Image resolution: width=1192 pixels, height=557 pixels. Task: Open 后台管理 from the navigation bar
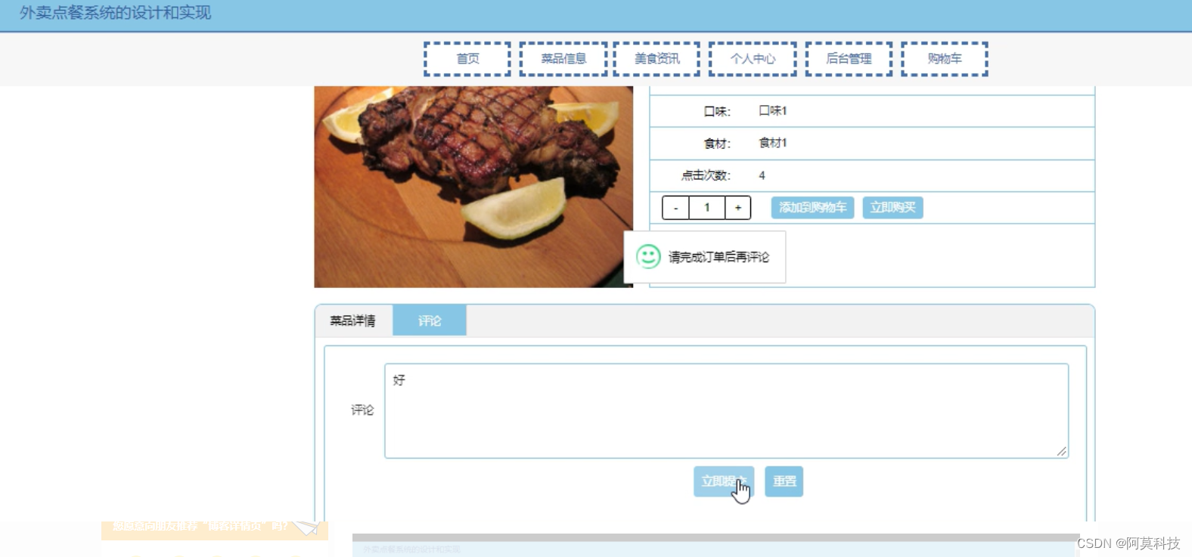pyautogui.click(x=849, y=59)
